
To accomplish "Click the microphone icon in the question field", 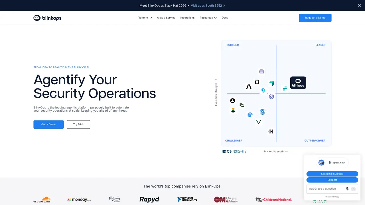I will point(347,189).
